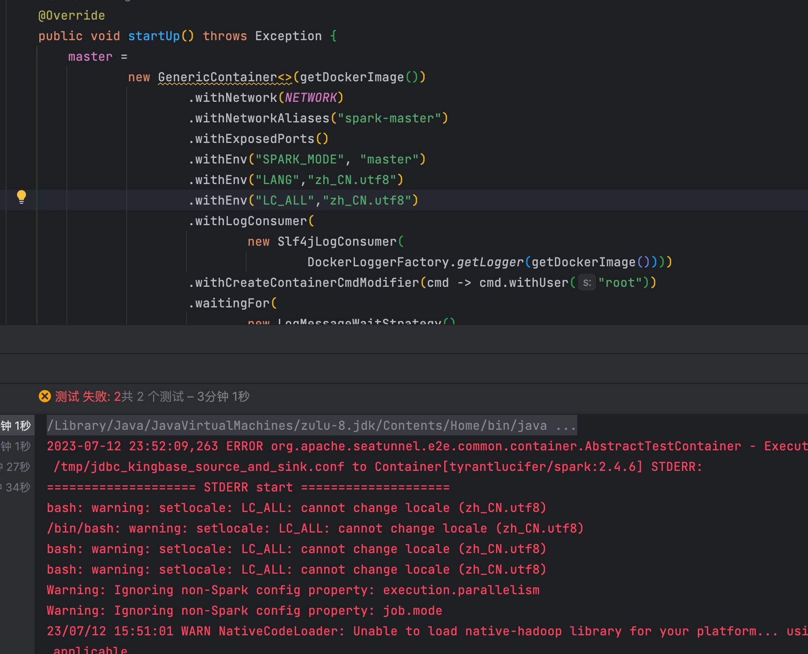Select the highlighted test row ending '钟 1秒'
Screen dimensions: 808x654
click(17, 426)
